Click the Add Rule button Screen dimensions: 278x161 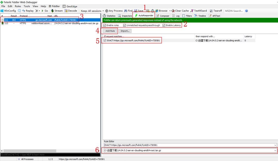[110, 31]
